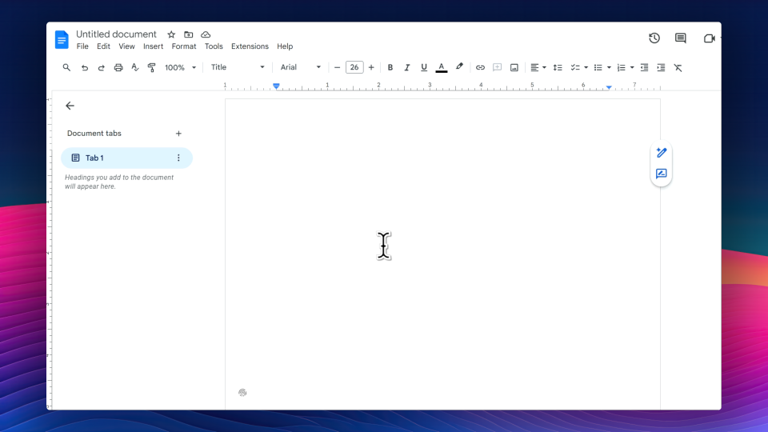Screen dimensions: 768x432
Task: Print the document
Action: coord(118,67)
